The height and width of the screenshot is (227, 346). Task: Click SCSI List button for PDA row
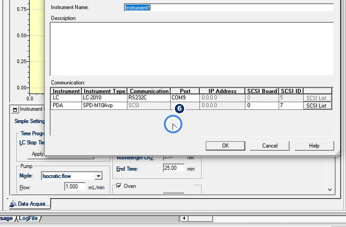pos(317,106)
